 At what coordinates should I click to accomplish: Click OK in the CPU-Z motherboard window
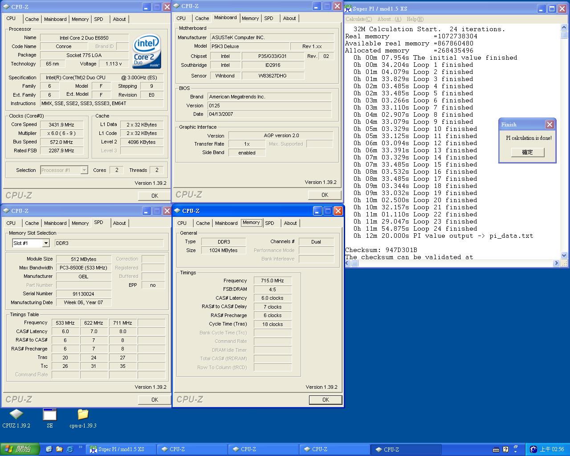[325, 195]
